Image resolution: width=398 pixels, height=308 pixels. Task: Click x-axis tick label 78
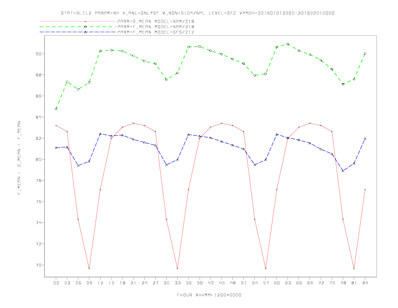(x=343, y=283)
